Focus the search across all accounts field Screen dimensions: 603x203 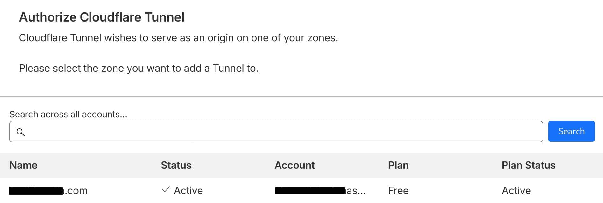(280, 132)
